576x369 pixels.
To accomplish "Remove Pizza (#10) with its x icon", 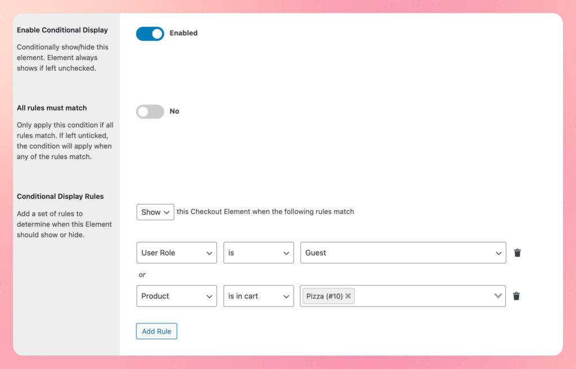I will click(348, 296).
